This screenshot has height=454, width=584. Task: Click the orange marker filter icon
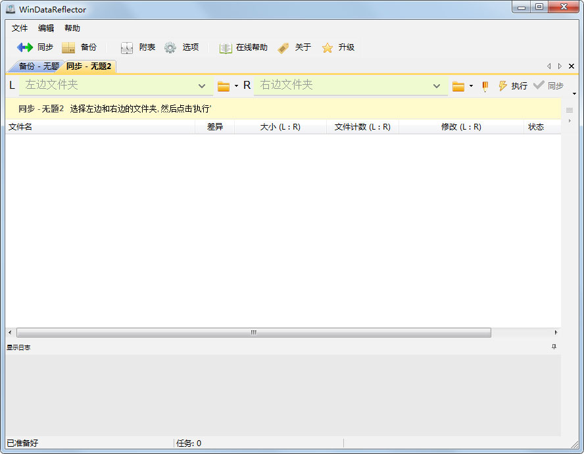pos(485,86)
